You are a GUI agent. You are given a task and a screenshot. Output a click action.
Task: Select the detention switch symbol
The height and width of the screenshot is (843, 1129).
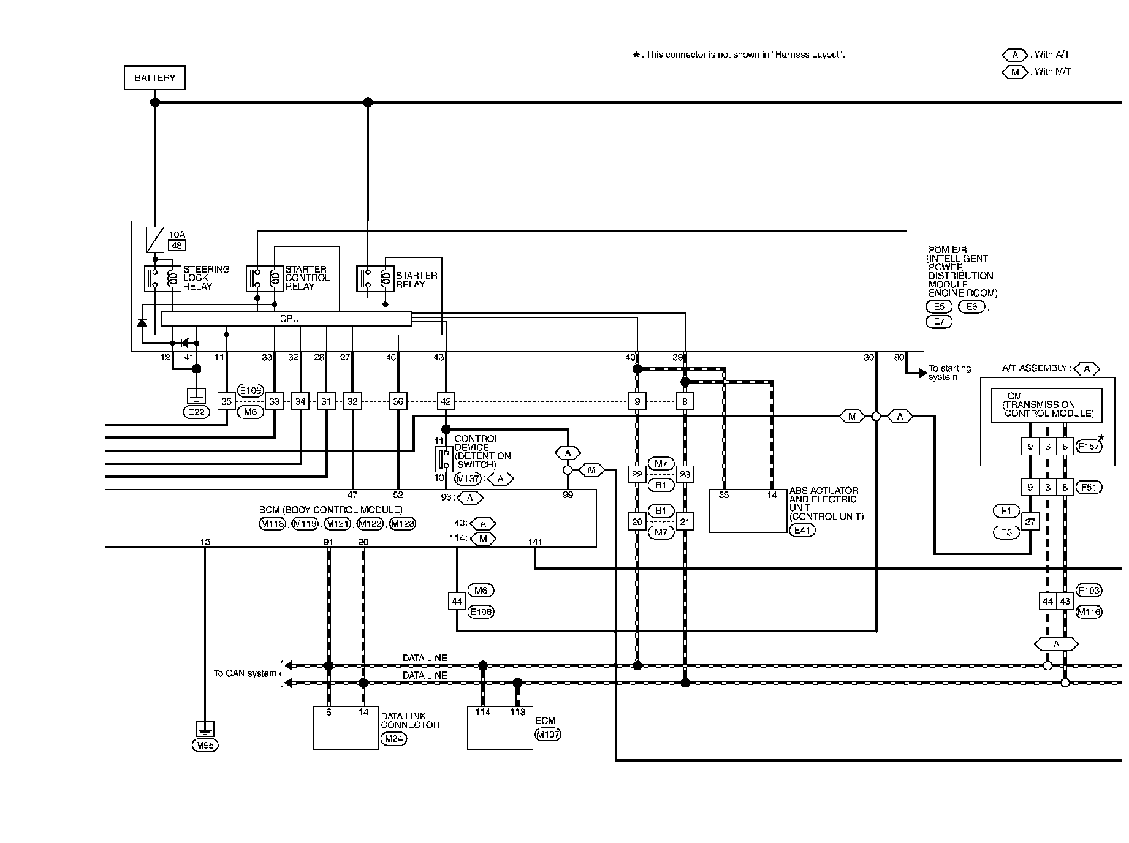443,459
